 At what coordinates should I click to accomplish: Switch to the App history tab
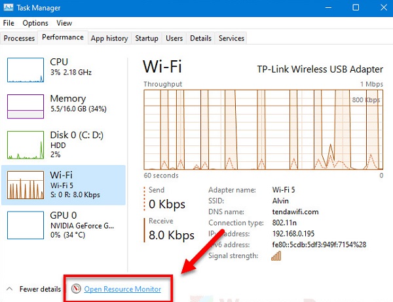[x=109, y=38]
